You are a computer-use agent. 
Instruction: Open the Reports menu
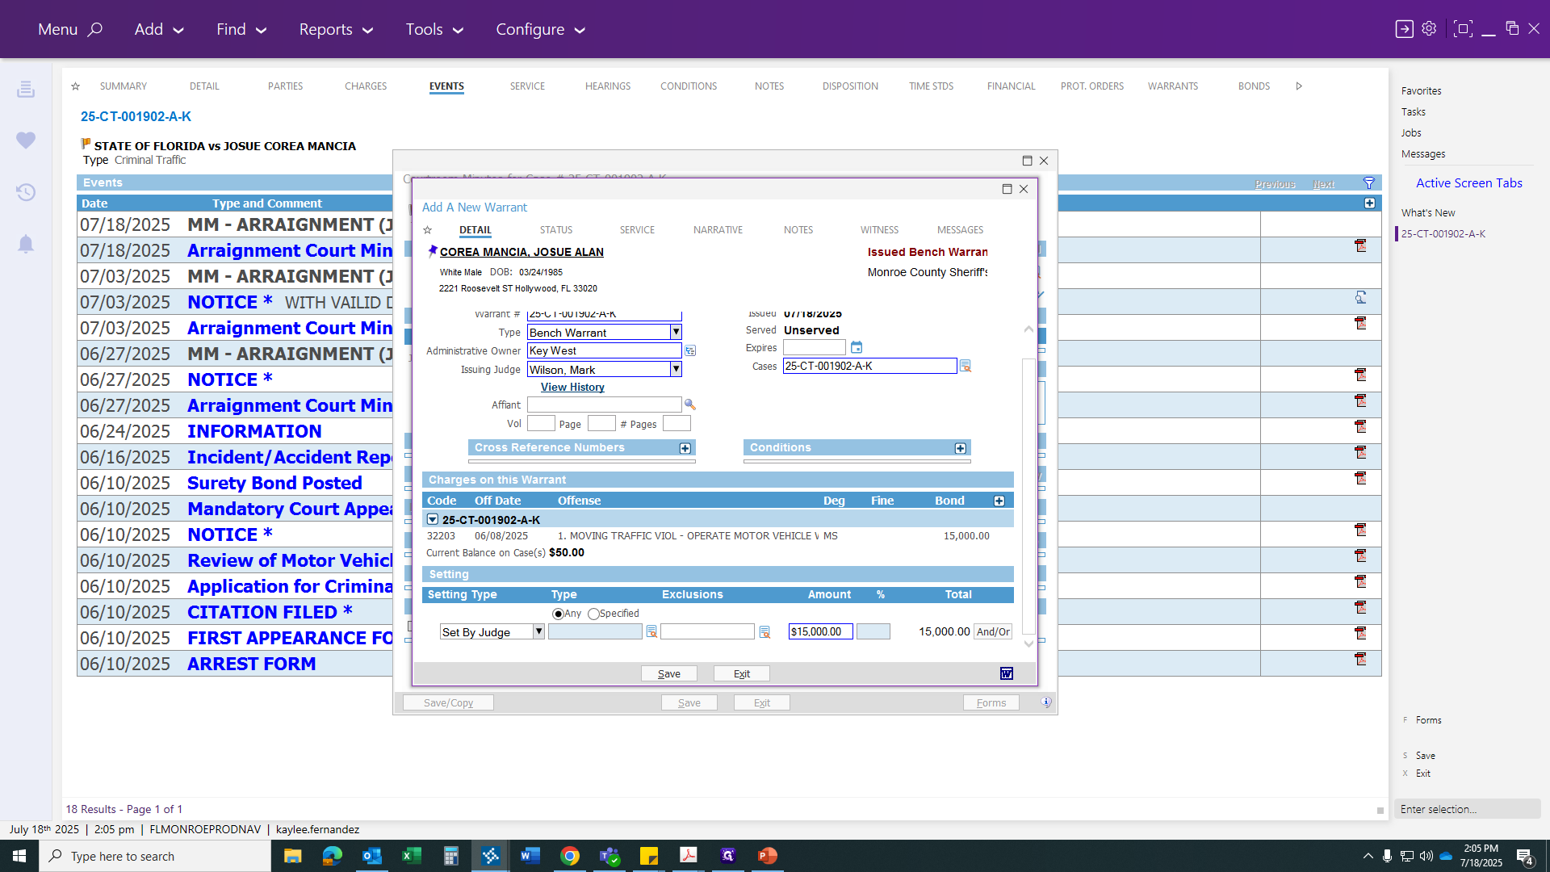(x=336, y=29)
